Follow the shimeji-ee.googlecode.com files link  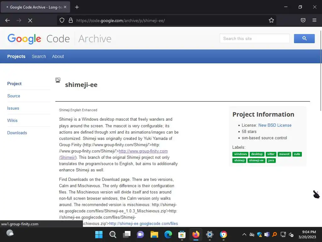click(x=143, y=223)
